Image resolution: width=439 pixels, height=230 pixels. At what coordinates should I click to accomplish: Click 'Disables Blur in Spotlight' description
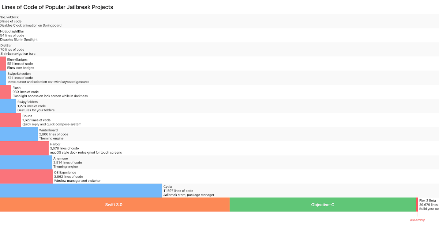[19, 39]
